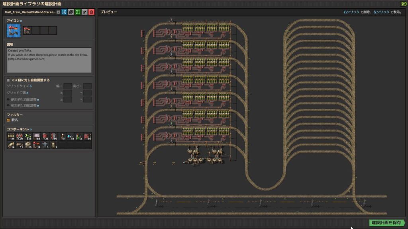Click the rail signal component showing 45
The width and height of the screenshot is (408, 229).
coord(79,137)
